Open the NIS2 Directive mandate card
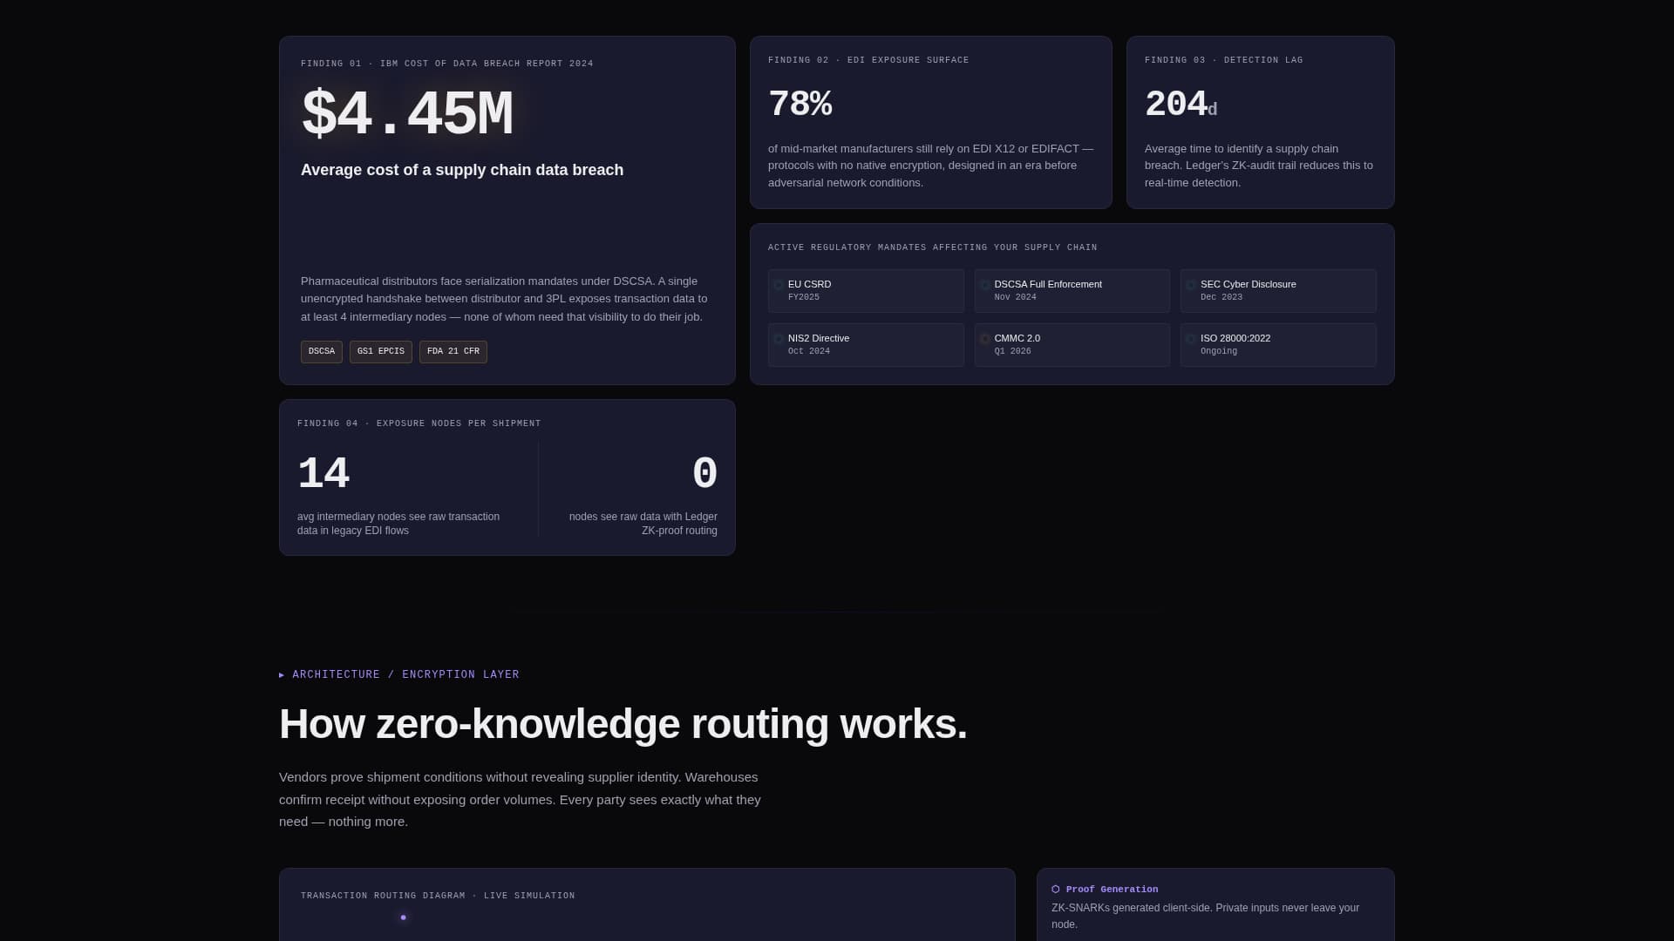 (x=866, y=345)
